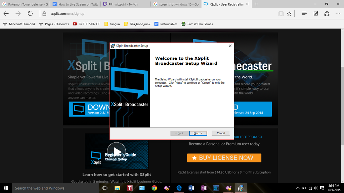Click the browser forward arrow
This screenshot has width=344, height=193.
point(18,13)
